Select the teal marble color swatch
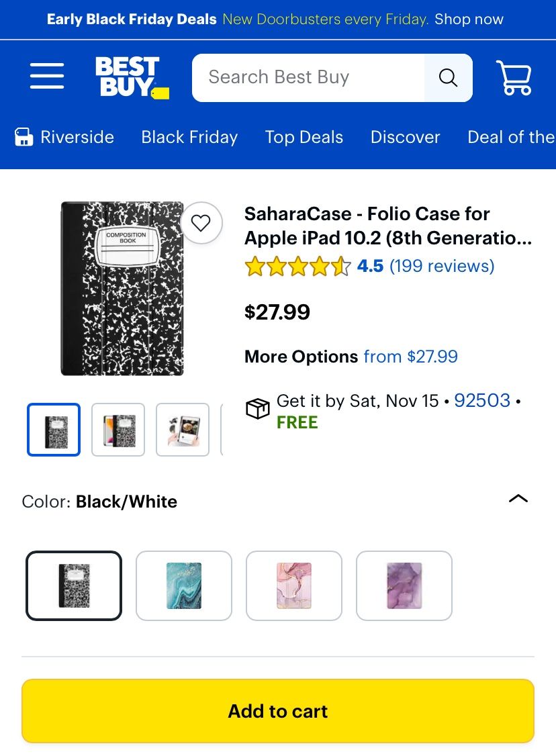Viewport: 556px width, 756px height. [184, 585]
